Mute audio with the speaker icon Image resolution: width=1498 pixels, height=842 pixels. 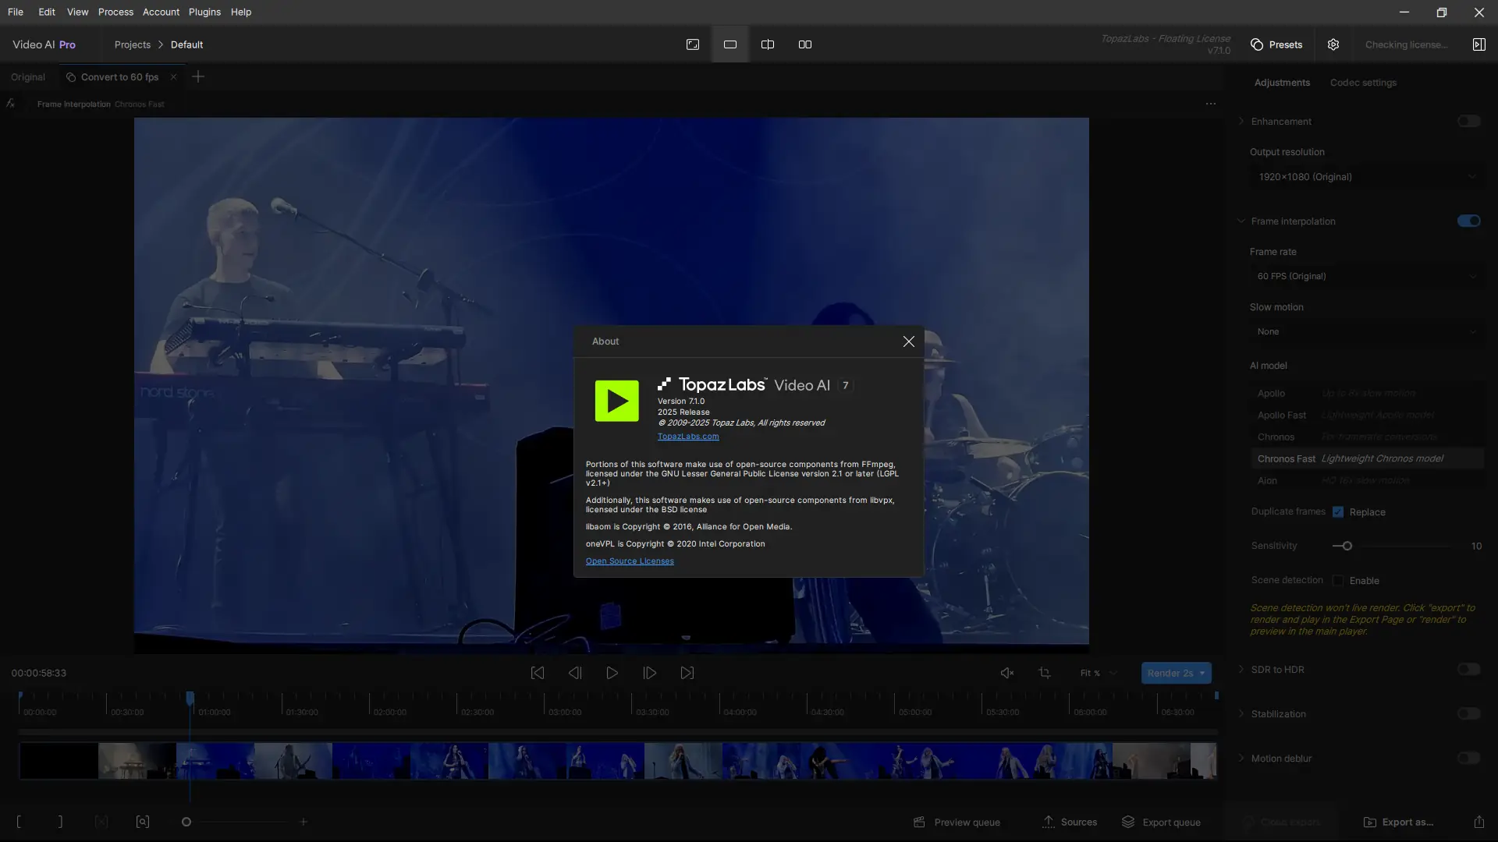click(1007, 673)
